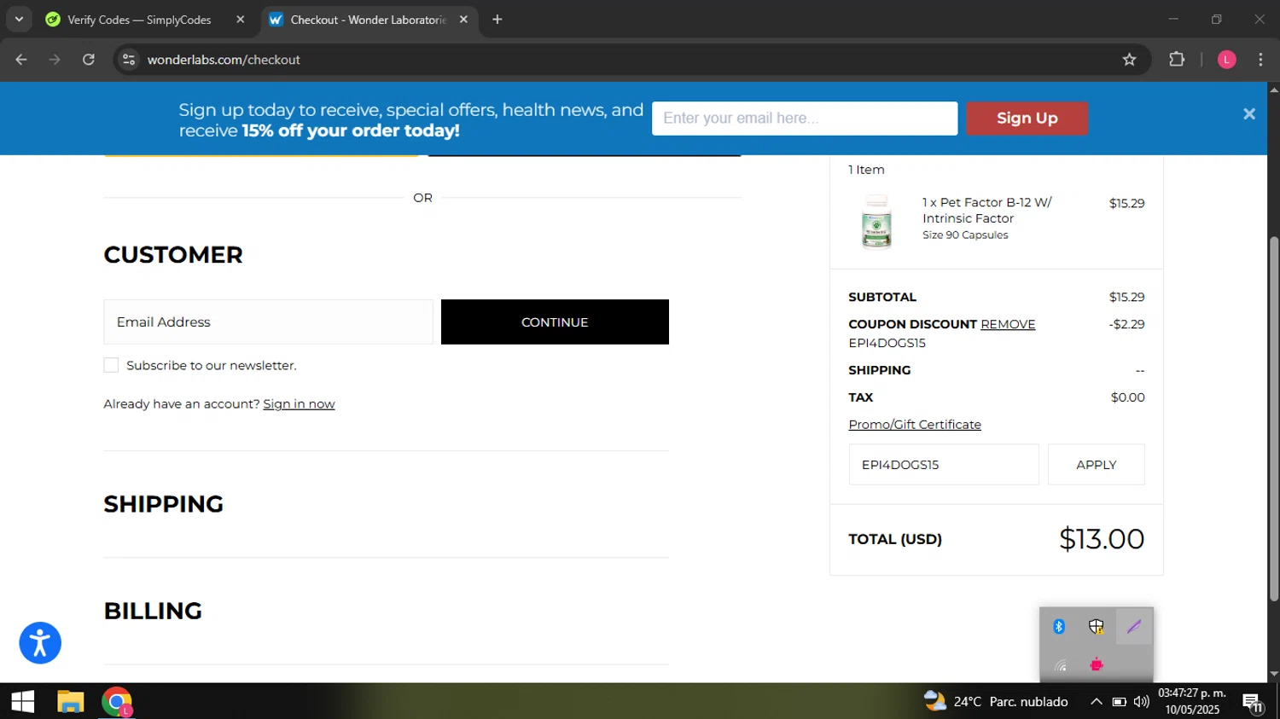View site information icon in address bar
The image size is (1280, 719).
point(129,60)
